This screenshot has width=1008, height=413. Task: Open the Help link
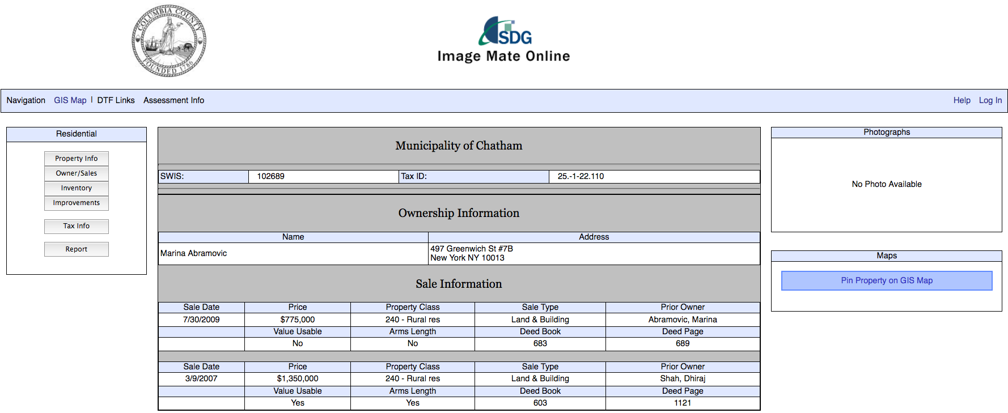[x=962, y=100]
